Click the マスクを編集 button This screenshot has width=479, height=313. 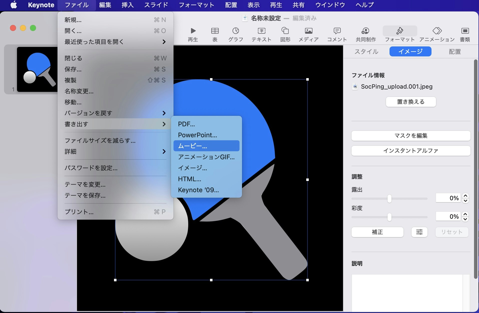click(x=411, y=136)
